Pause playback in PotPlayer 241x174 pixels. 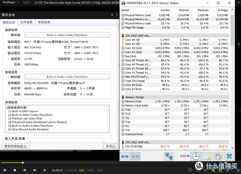(x=5, y=170)
